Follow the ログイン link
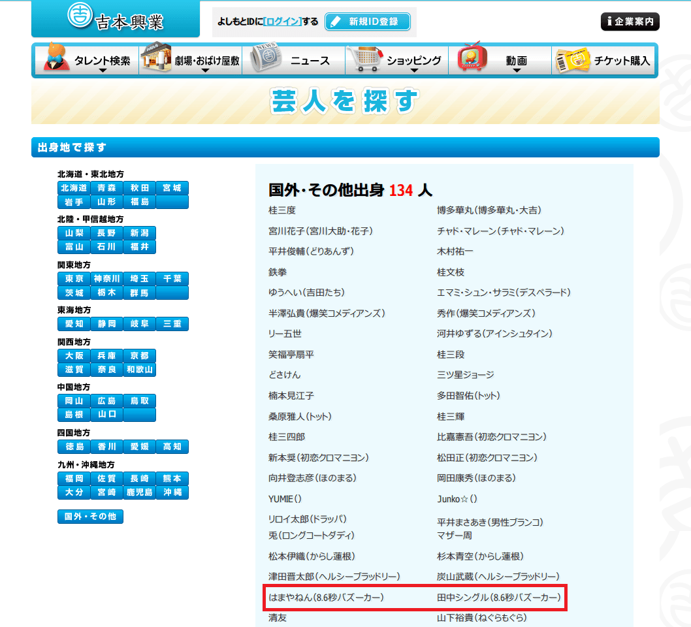 [x=283, y=22]
